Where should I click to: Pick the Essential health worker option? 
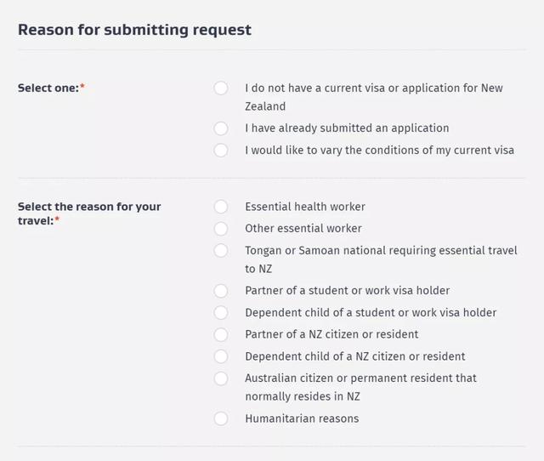click(x=221, y=207)
